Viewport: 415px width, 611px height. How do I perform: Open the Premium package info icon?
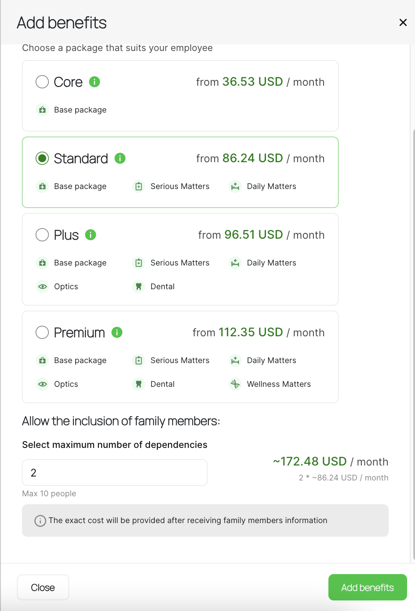click(x=117, y=332)
